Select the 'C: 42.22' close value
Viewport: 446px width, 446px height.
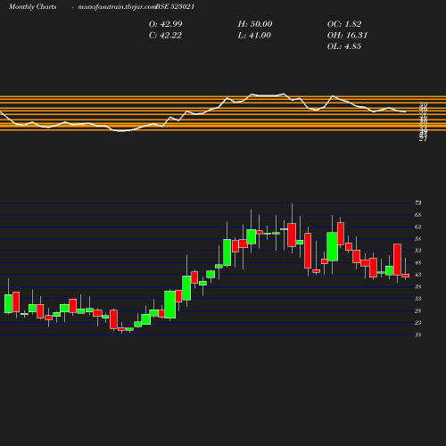point(165,36)
